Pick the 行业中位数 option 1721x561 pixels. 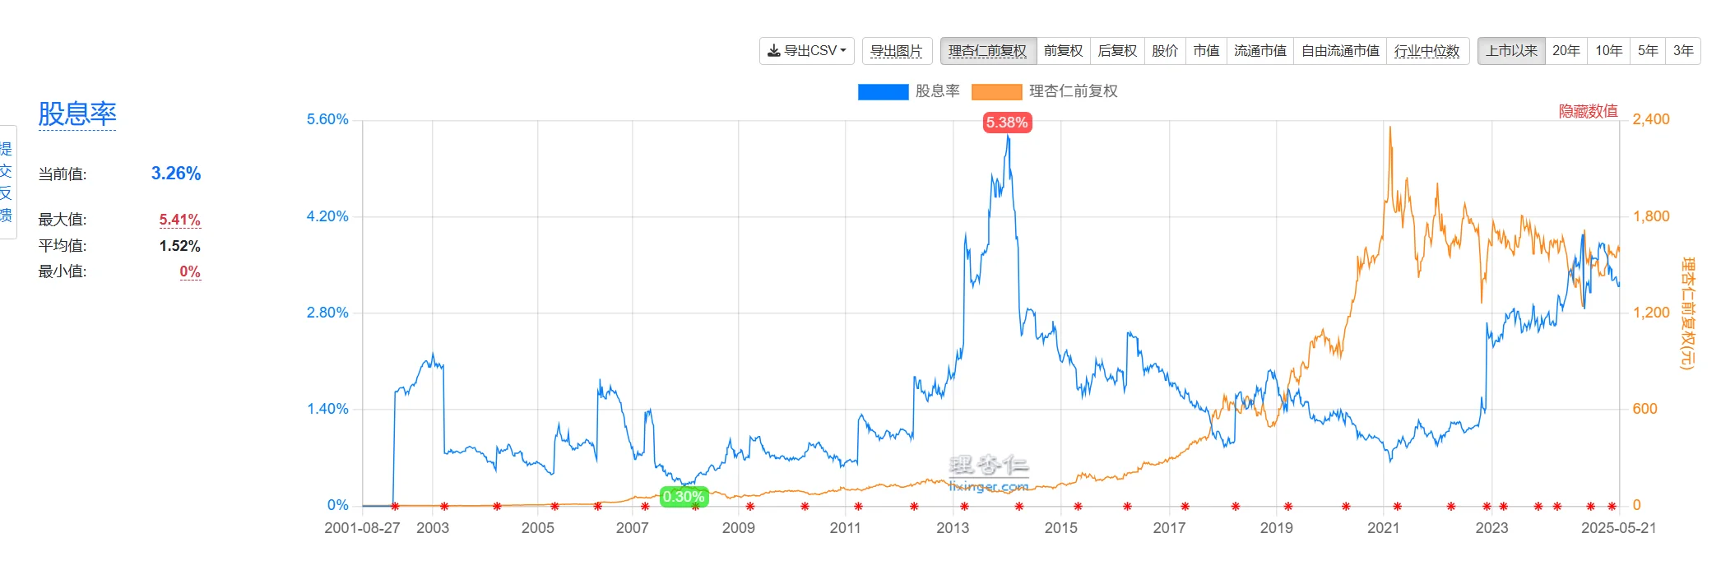1427,51
